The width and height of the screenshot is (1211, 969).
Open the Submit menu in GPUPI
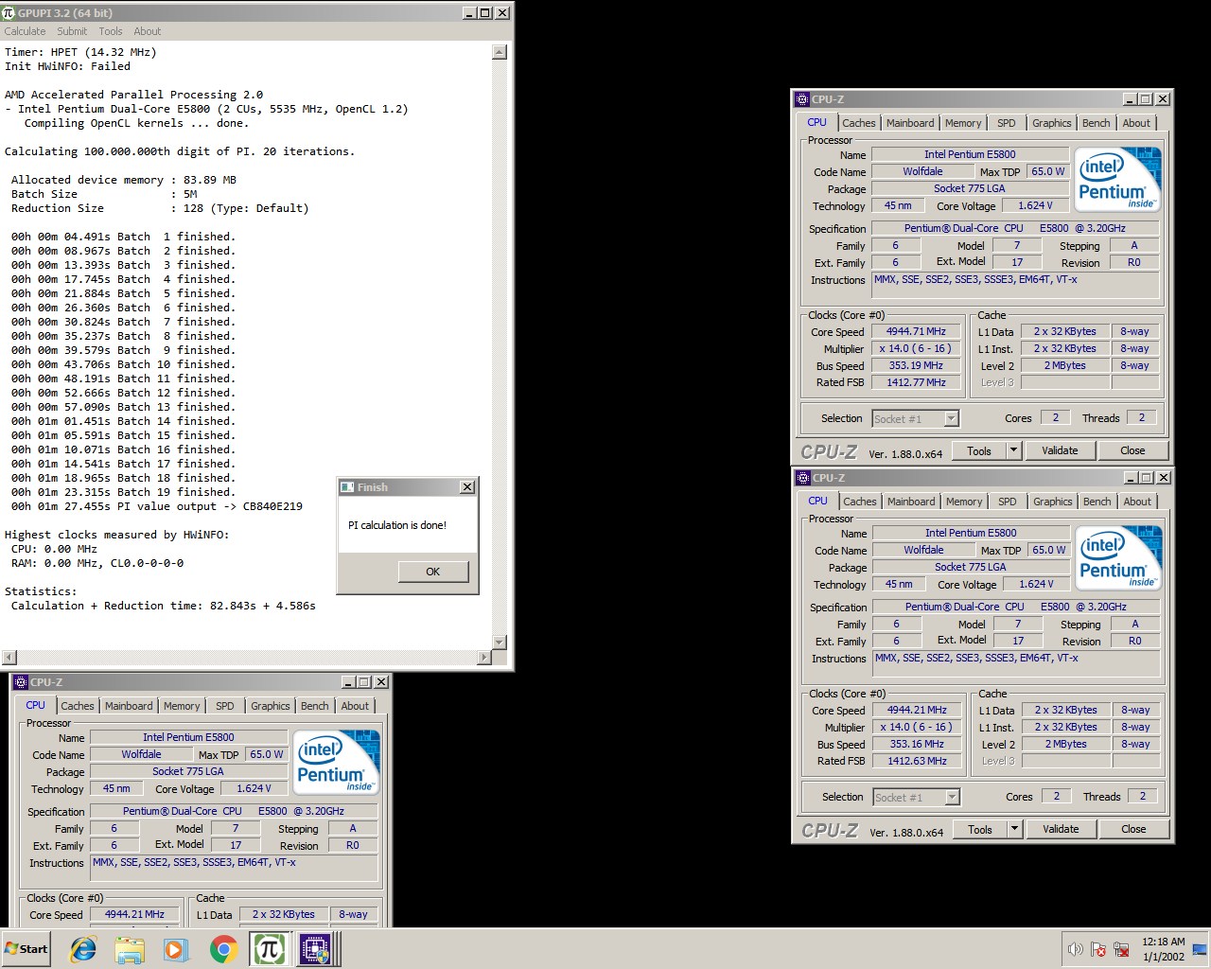point(72,31)
